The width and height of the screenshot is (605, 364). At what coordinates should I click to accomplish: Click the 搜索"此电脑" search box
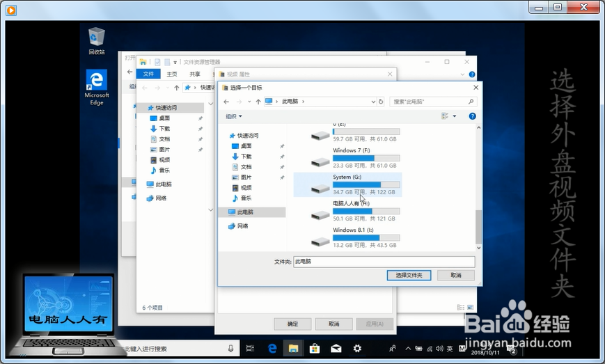[x=433, y=102]
